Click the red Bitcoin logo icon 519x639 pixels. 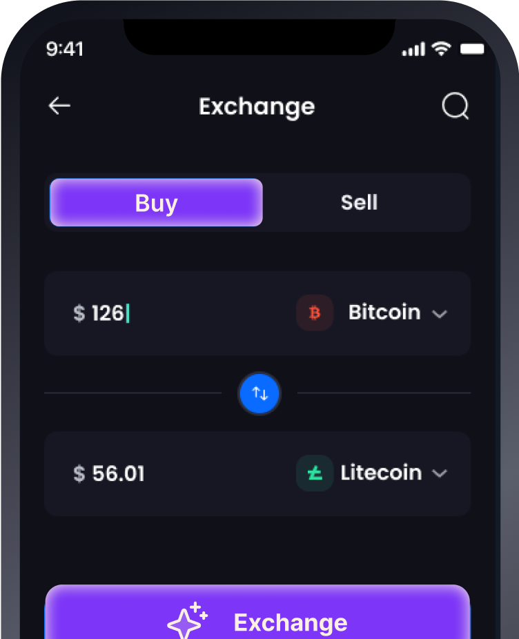point(315,313)
